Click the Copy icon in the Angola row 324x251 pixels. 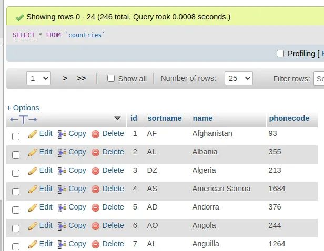(62, 226)
